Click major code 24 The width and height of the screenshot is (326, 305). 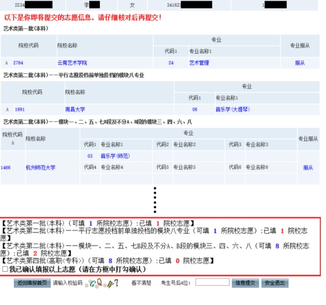coord(171,63)
